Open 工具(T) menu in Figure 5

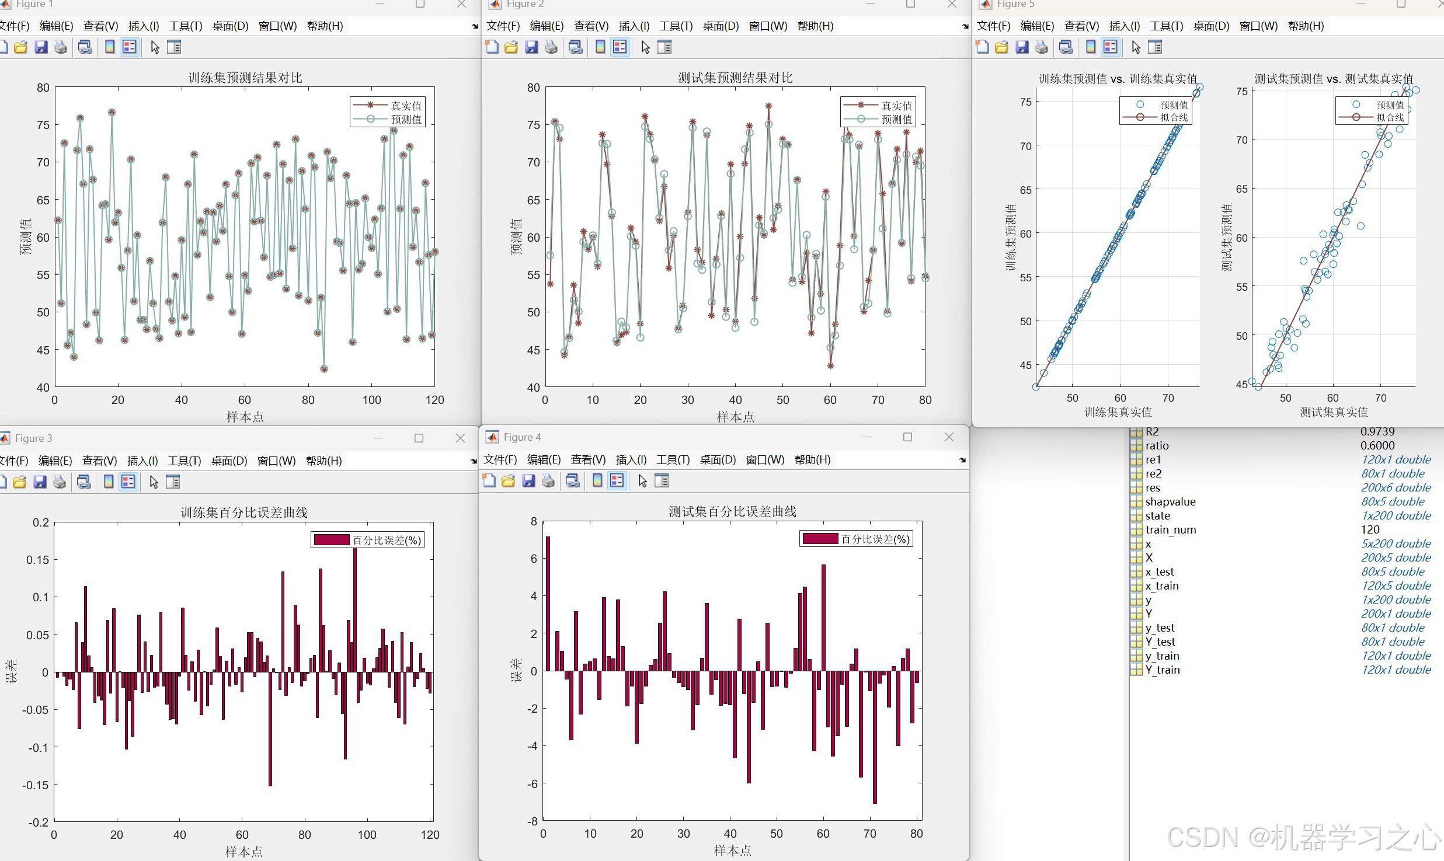click(1166, 26)
